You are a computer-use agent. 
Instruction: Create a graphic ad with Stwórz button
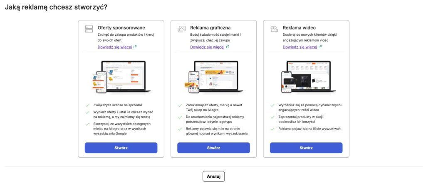(213, 148)
